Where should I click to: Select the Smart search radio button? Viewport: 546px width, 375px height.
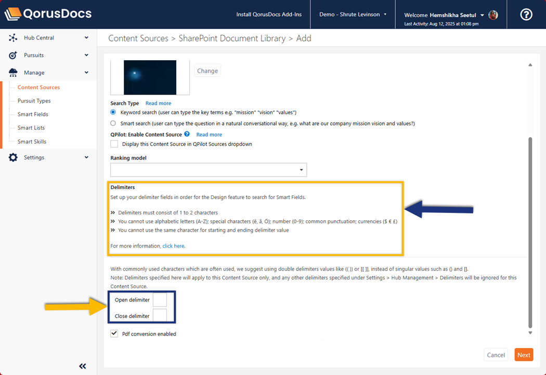[113, 124]
